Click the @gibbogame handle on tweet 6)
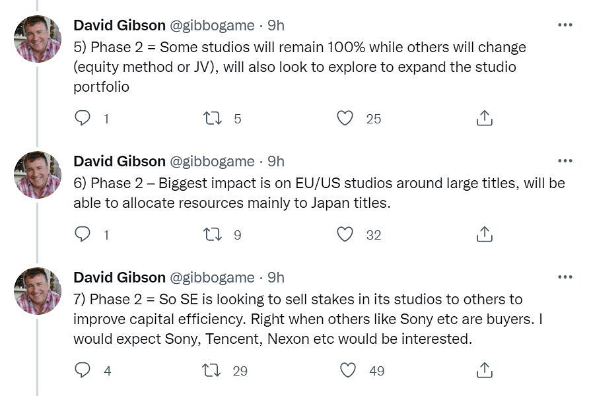The width and height of the screenshot is (589, 396). (212, 161)
